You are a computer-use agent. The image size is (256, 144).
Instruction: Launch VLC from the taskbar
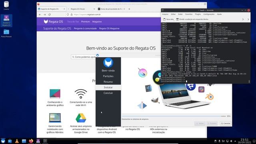[x=17, y=141]
